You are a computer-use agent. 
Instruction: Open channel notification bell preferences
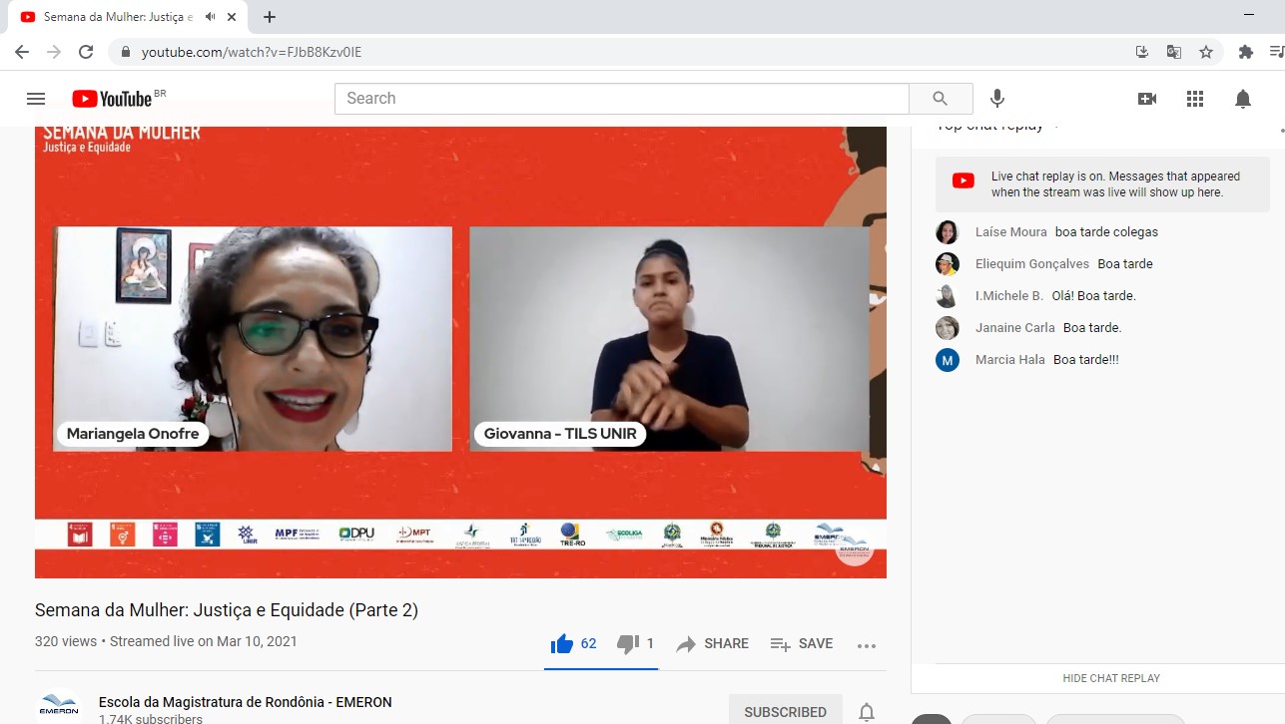(x=867, y=712)
